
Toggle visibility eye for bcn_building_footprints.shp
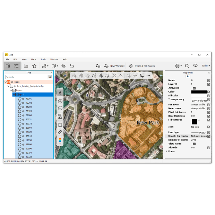[x=15, y=86]
